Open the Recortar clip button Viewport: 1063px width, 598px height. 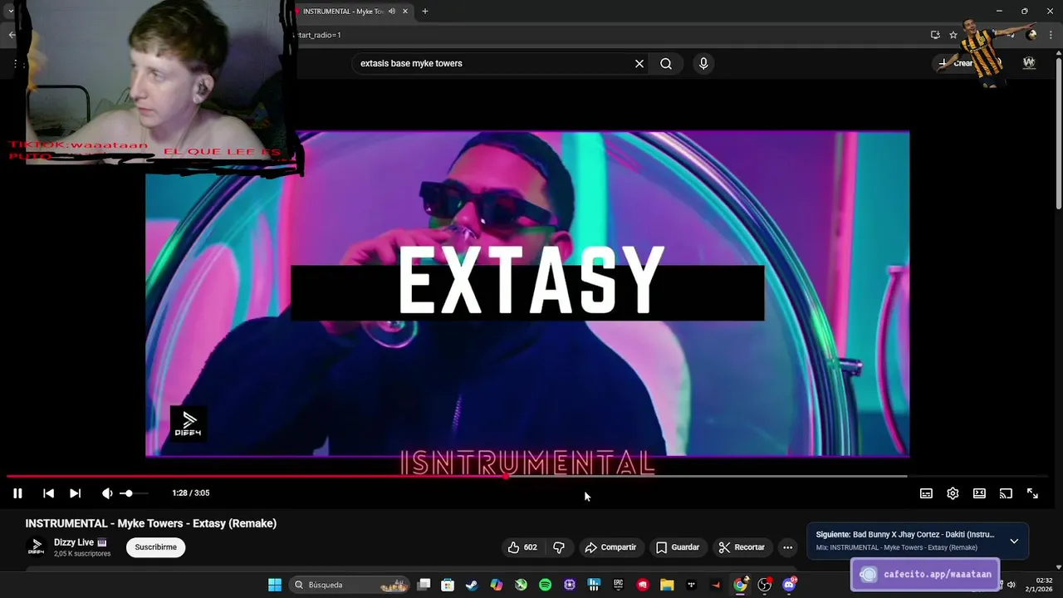tap(742, 547)
